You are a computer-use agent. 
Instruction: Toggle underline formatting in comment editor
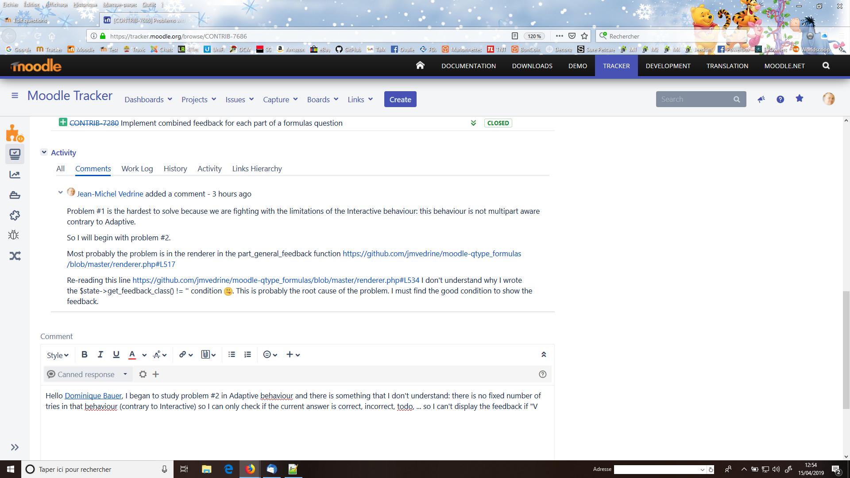(x=116, y=355)
